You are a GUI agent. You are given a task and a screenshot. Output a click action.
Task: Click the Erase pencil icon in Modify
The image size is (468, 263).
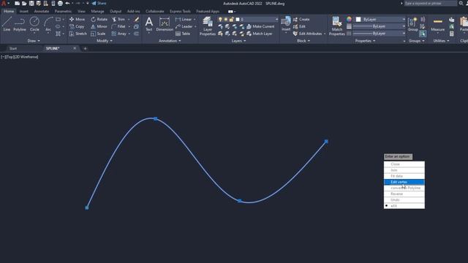pos(137,19)
